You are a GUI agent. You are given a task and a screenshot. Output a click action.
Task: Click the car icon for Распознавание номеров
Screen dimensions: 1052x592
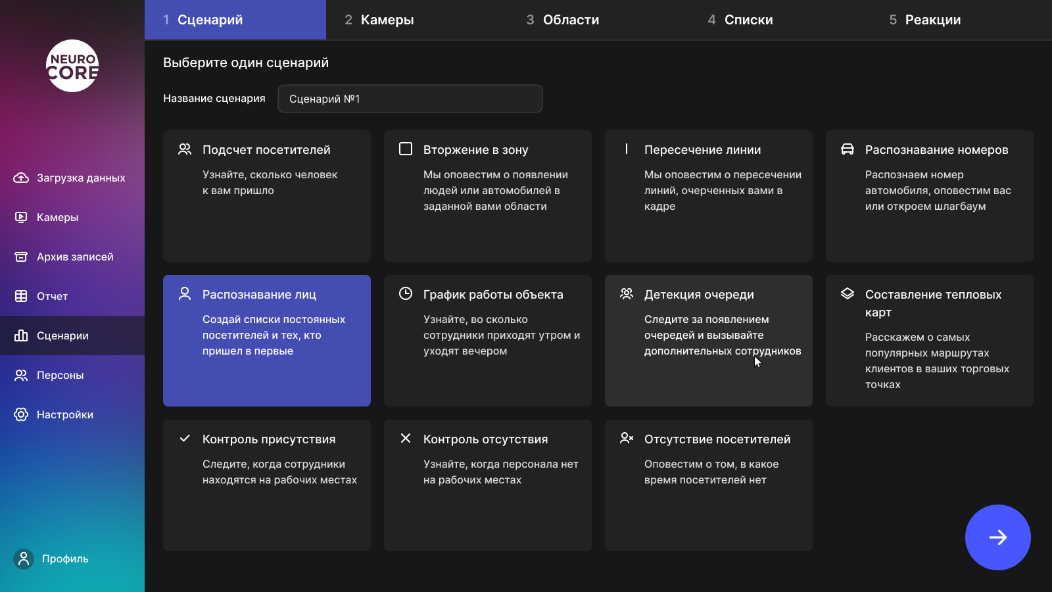848,149
